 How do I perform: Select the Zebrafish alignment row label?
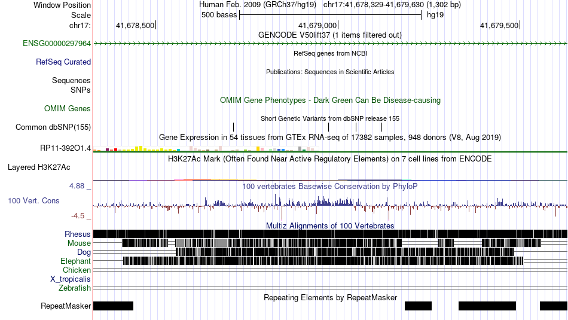point(75,288)
